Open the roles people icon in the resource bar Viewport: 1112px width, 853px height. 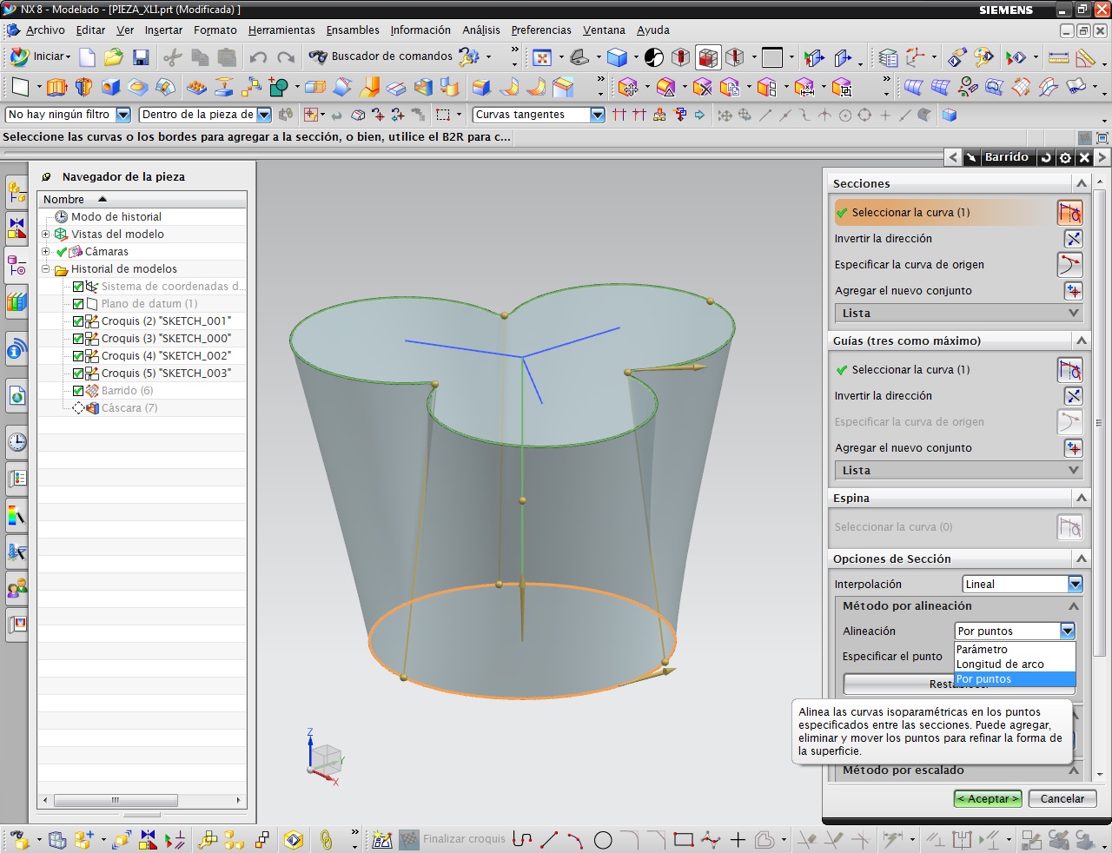pyautogui.click(x=17, y=588)
